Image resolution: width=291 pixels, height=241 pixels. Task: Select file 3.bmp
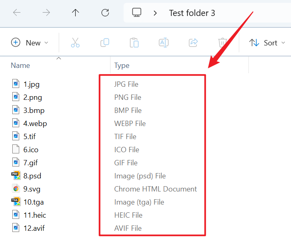coord(34,110)
